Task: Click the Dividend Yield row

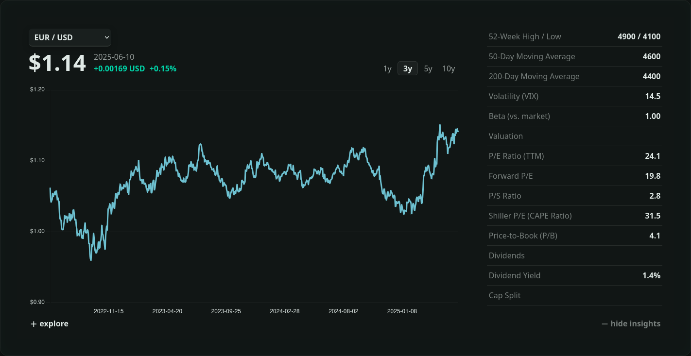Action: (574, 275)
